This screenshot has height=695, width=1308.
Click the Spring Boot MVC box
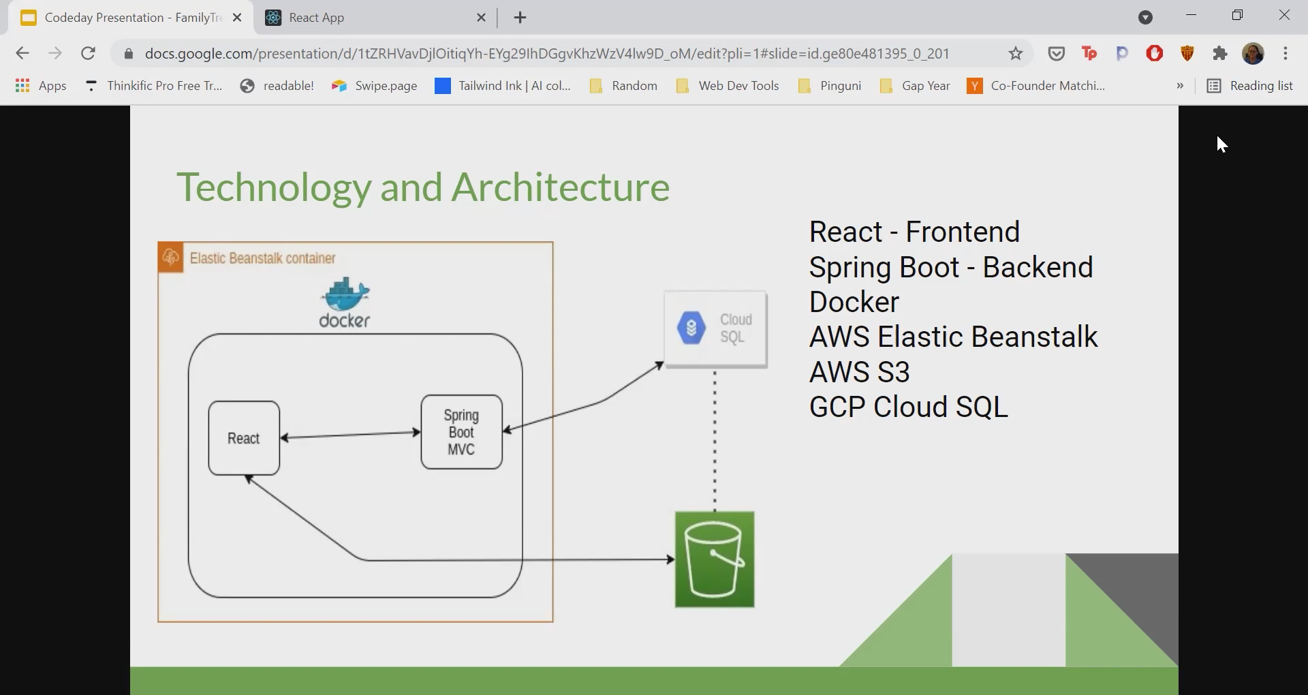click(462, 432)
